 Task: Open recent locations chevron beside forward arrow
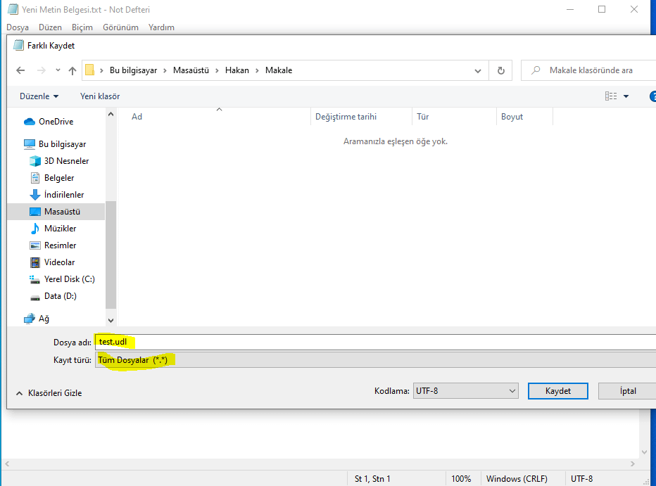(x=58, y=70)
